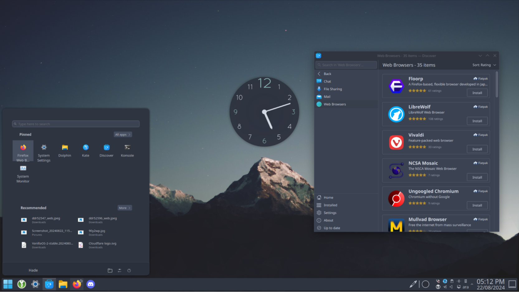The height and width of the screenshot is (292, 519).
Task: Open the folder icon in start menu footer
Action: click(110, 270)
